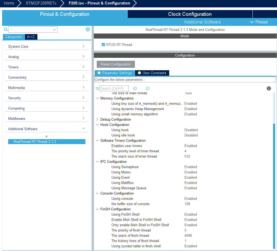277x251 pixels.
Task: Open the category search combo box dropdown
Action: coord(54,30)
